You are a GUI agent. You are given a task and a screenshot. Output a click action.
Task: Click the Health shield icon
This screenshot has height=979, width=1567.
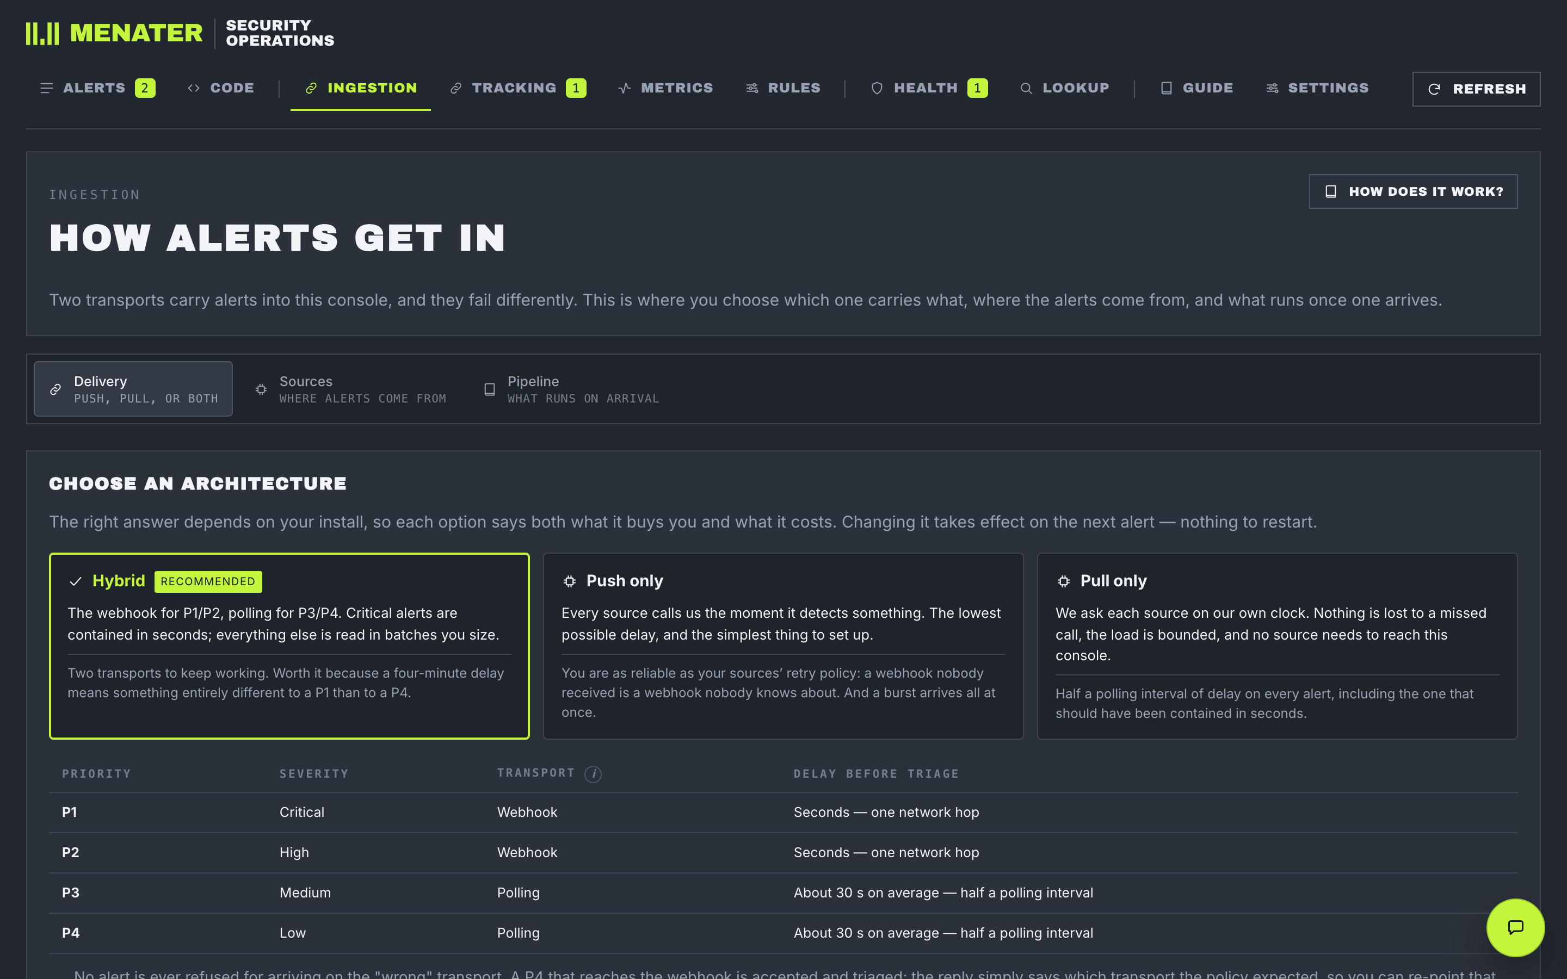[877, 88]
